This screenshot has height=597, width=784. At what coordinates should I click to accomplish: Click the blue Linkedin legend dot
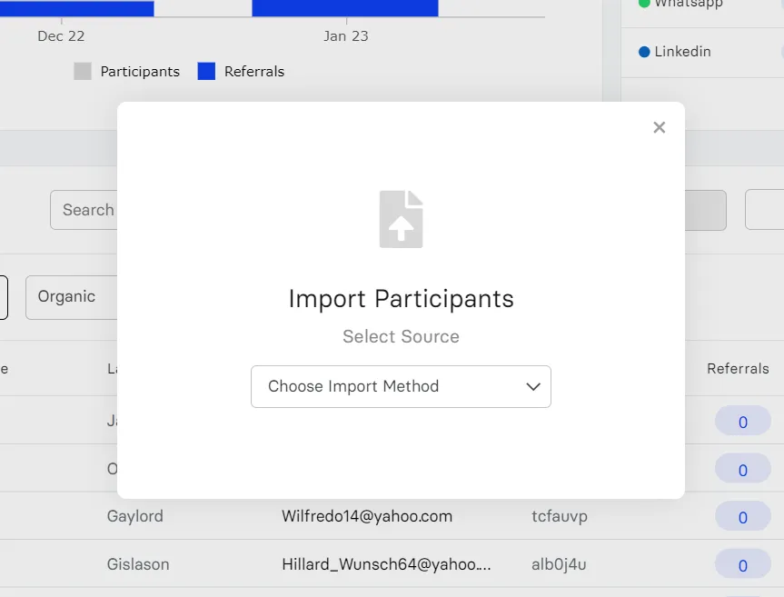pyautogui.click(x=644, y=52)
